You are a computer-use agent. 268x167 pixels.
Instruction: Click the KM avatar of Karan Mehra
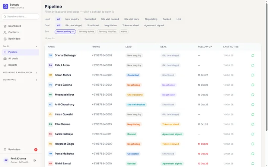point(50,75)
